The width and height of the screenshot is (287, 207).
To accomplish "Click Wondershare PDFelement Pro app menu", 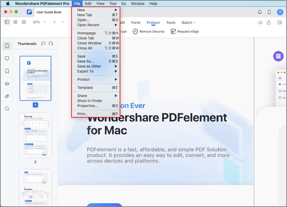I will pyautogui.click(x=42, y=3).
